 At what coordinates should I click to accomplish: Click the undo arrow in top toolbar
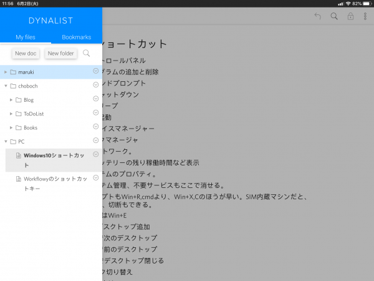click(318, 17)
